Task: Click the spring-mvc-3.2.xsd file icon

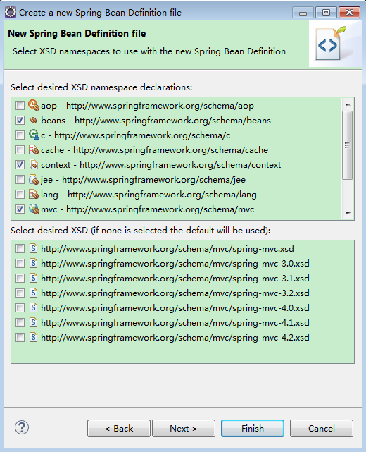Action: click(33, 293)
